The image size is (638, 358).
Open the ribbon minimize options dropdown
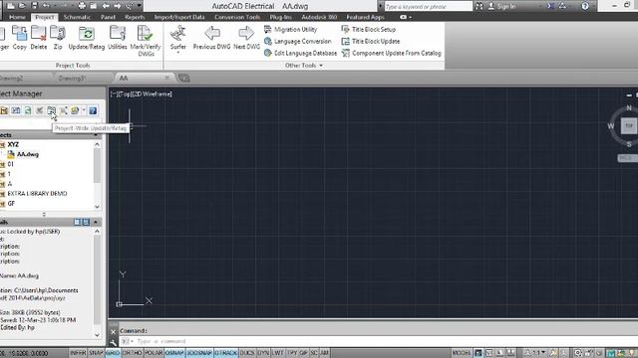pyautogui.click(x=410, y=17)
